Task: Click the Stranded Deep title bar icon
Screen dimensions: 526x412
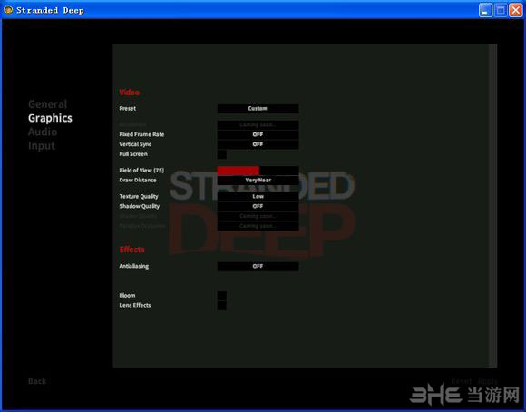Action: pyautogui.click(x=8, y=10)
